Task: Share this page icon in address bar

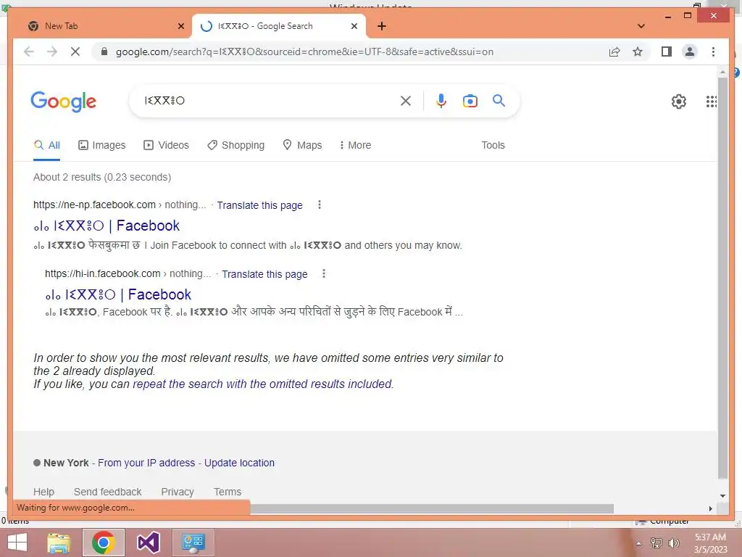Action: coord(614,51)
